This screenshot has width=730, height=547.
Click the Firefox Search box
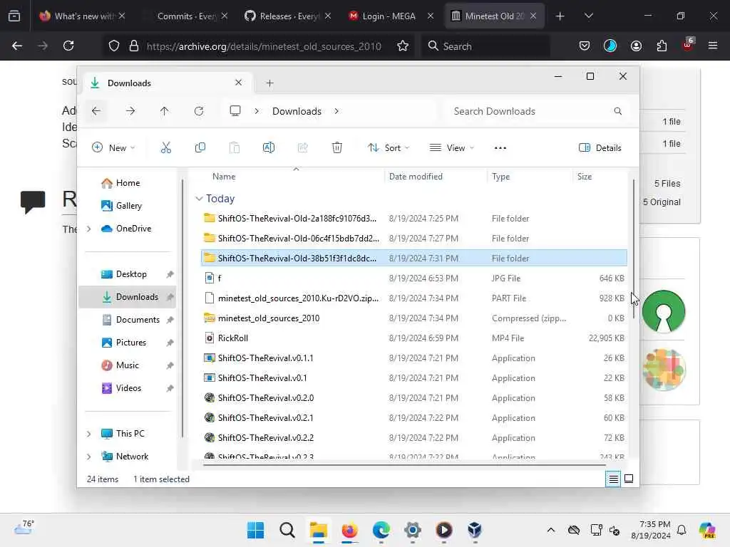486,46
